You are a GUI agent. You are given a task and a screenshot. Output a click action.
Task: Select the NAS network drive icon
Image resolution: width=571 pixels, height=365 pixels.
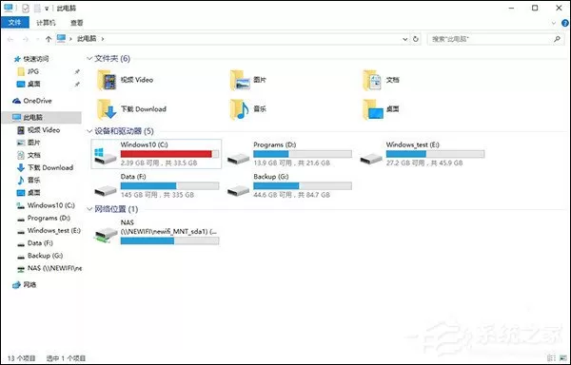coord(106,235)
